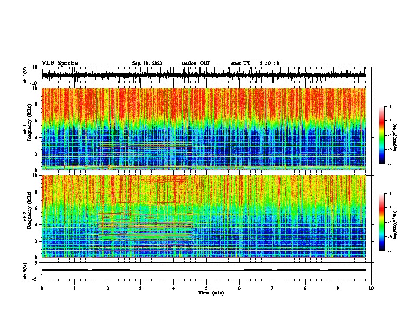
Task: Click the ch.1 voltage waveform panel
Action: pyautogui.click(x=206, y=75)
